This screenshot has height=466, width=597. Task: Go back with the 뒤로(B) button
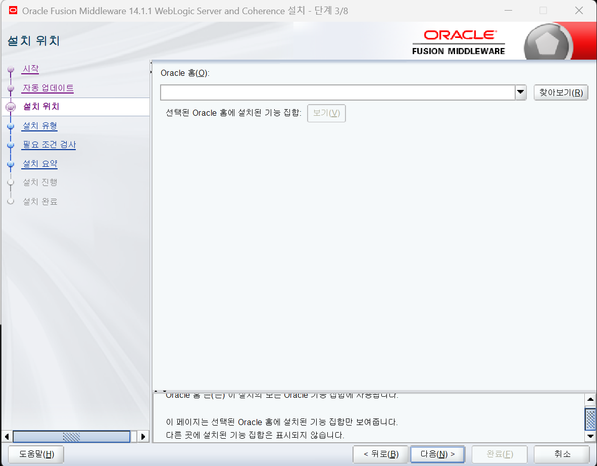pyautogui.click(x=381, y=454)
